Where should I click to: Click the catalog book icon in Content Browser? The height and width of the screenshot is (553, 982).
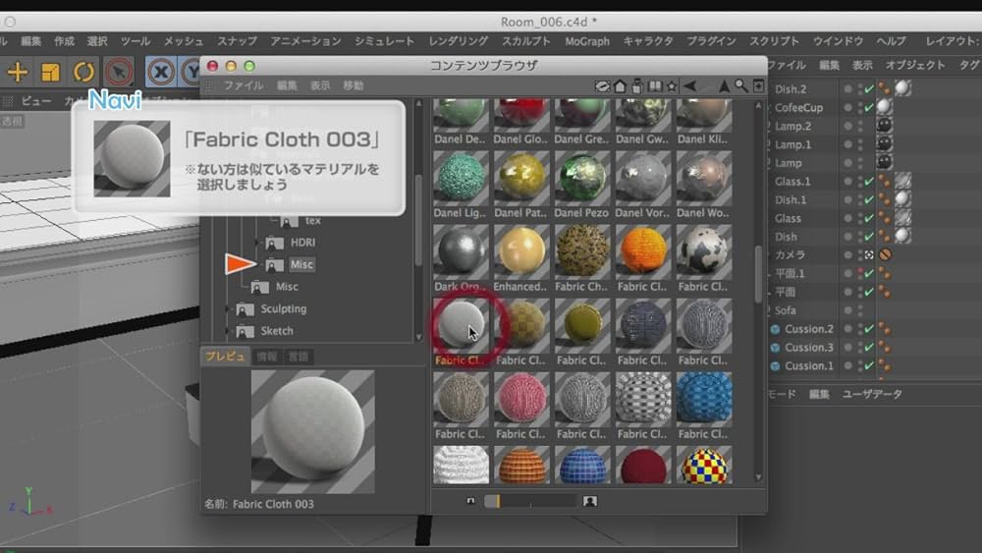pyautogui.click(x=654, y=86)
